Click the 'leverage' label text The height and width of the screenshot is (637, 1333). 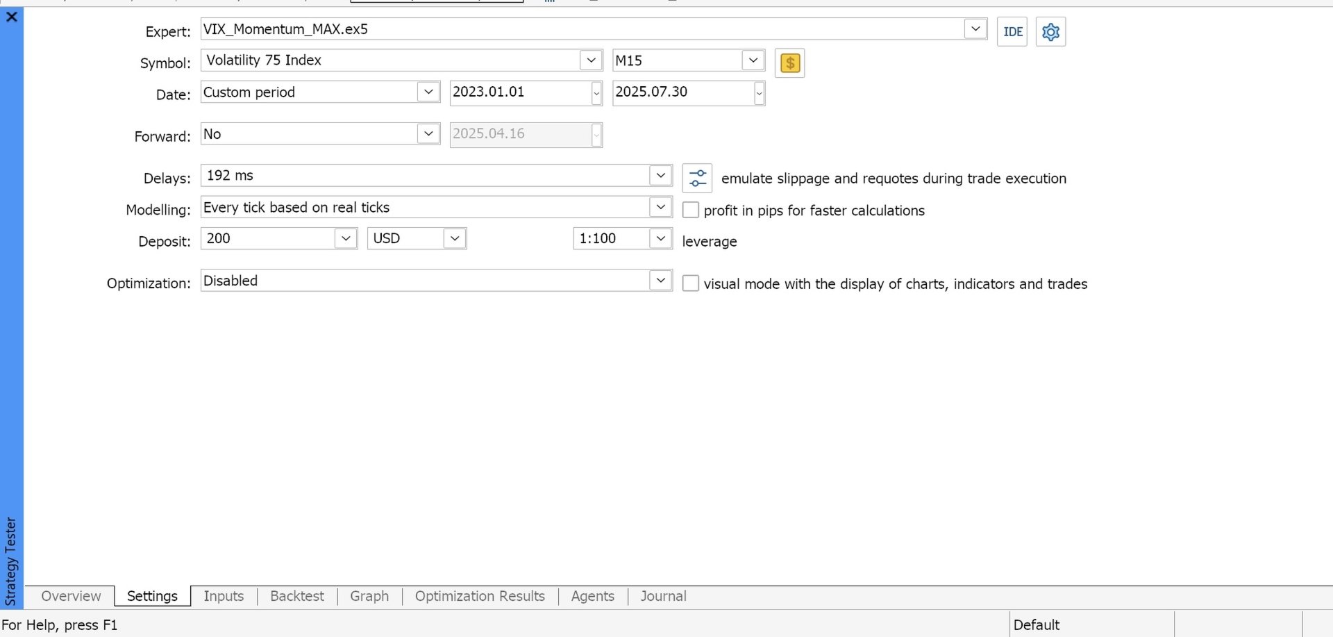point(710,242)
